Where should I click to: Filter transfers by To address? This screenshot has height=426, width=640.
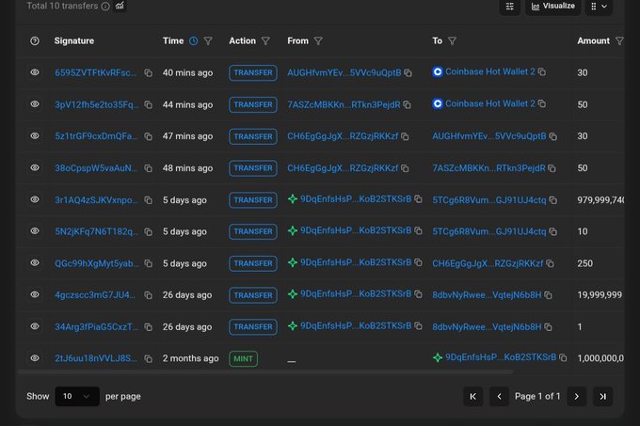(453, 40)
